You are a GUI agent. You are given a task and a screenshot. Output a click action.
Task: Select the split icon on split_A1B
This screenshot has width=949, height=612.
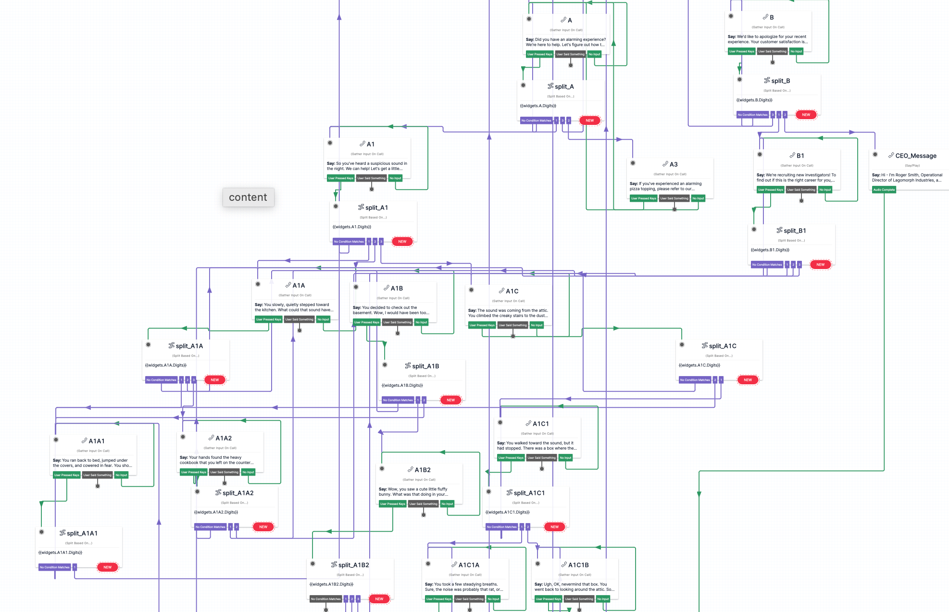(408, 366)
